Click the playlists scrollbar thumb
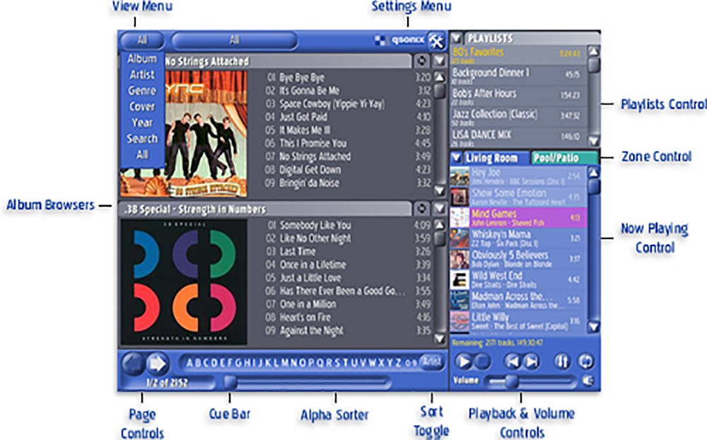Screen dimensions: 707x440 click(x=594, y=64)
